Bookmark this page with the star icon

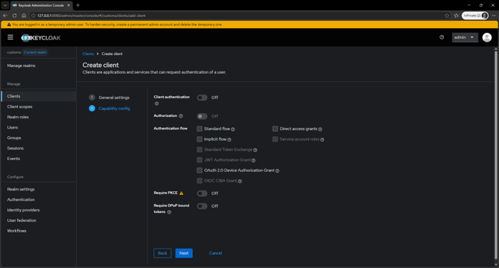click(447, 16)
